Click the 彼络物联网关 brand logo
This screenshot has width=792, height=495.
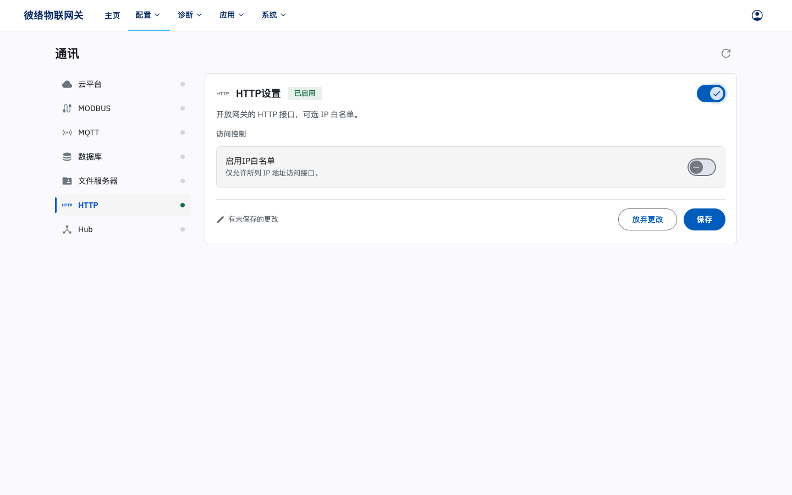tap(53, 15)
